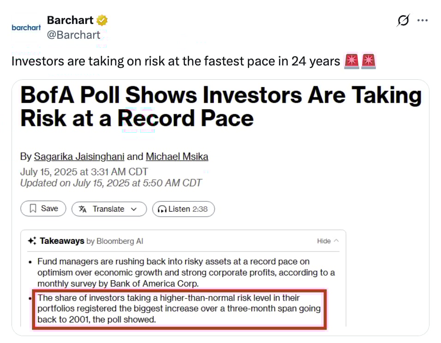Click the highlighted second takeaway bullet
This screenshot has height=343, width=441.
179,309
